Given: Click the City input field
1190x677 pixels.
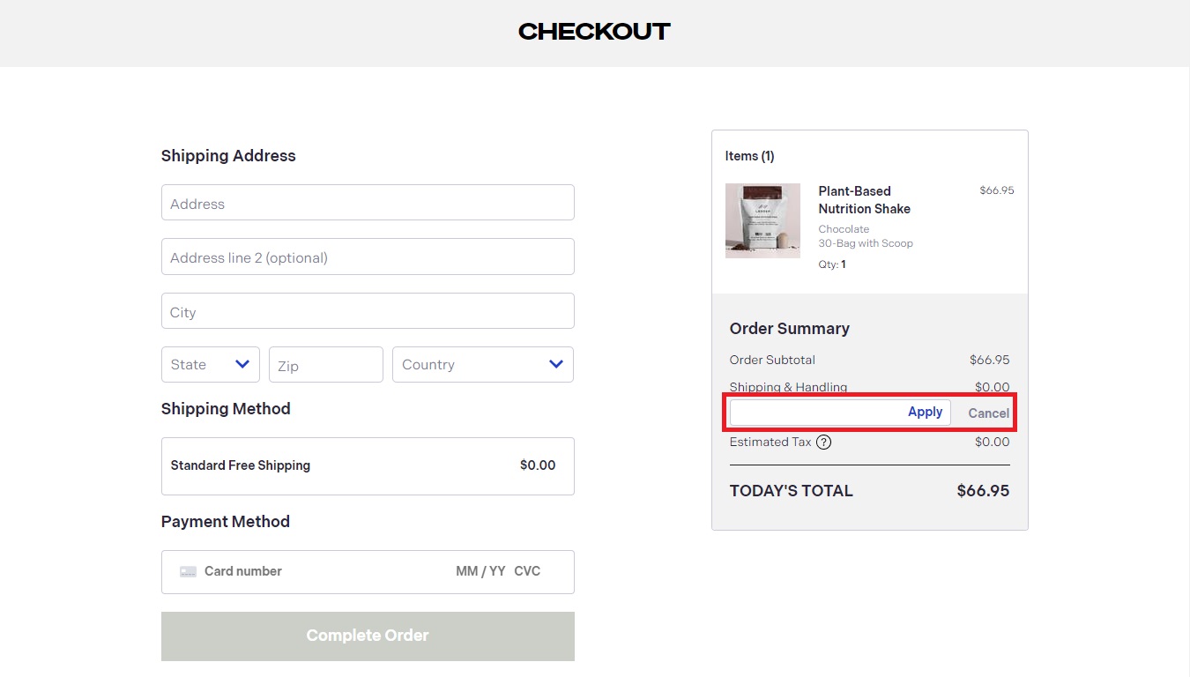Looking at the screenshot, I should coord(368,311).
